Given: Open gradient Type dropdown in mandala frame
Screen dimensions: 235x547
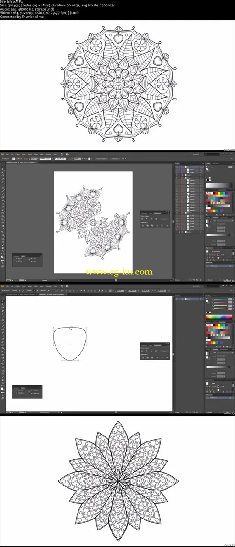Looking at the screenshot, I should 225,220.
